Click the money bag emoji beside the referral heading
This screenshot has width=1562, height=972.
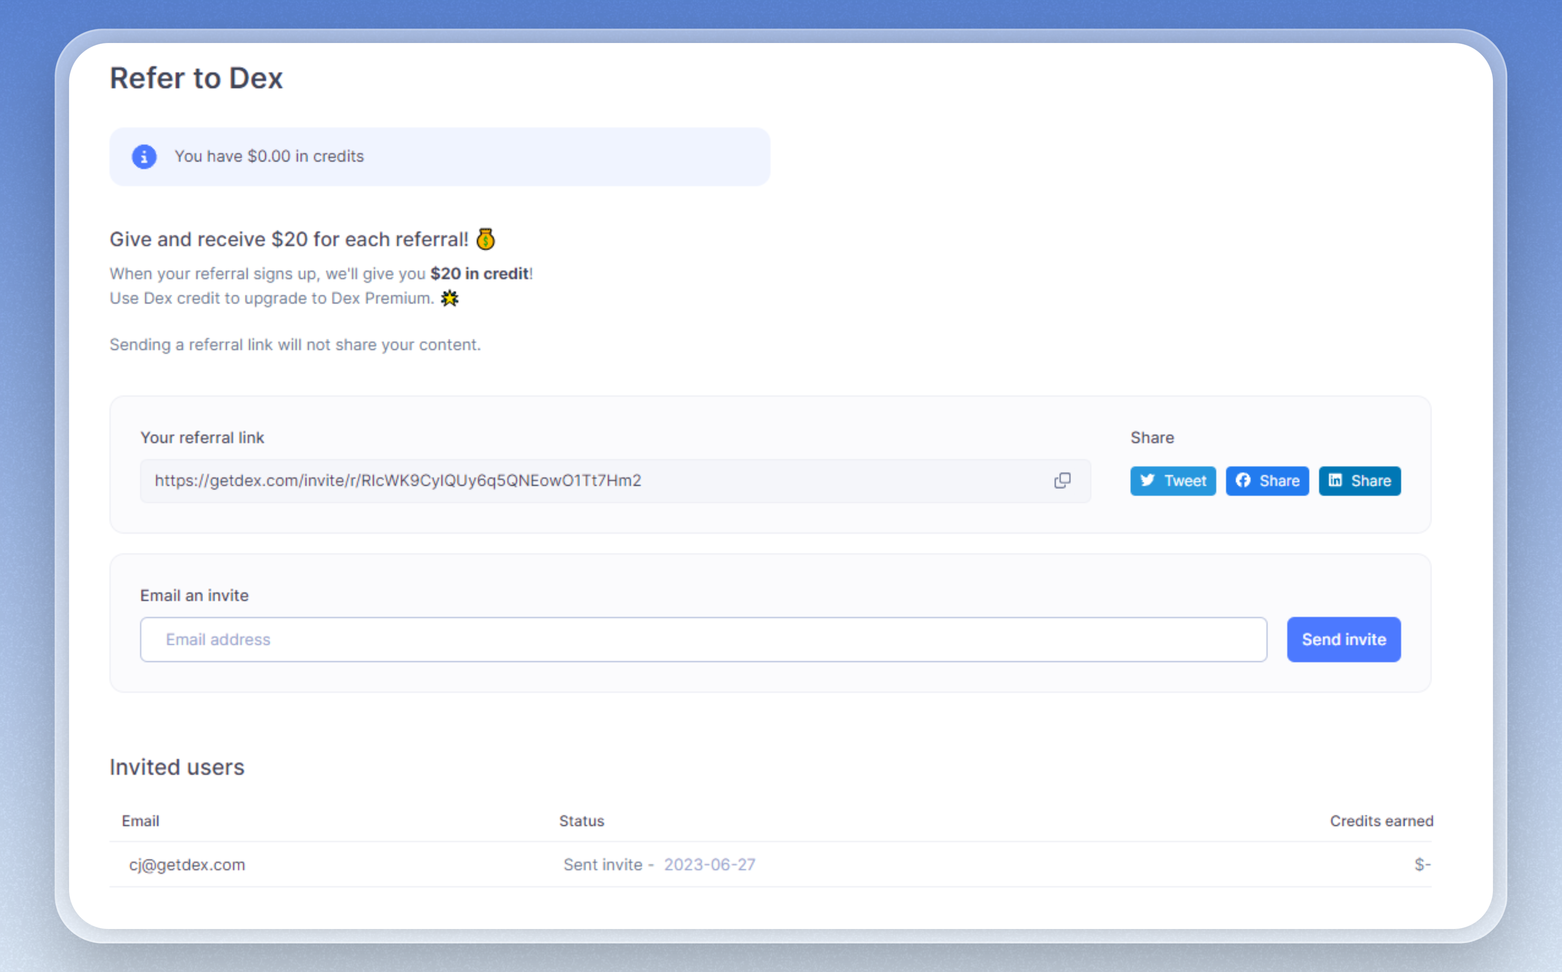coord(486,239)
